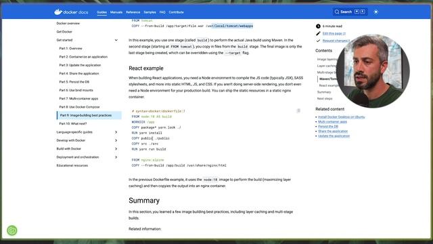Go to Part 8: Use Docker Compose
This screenshot has height=244, width=433.
click(80, 107)
